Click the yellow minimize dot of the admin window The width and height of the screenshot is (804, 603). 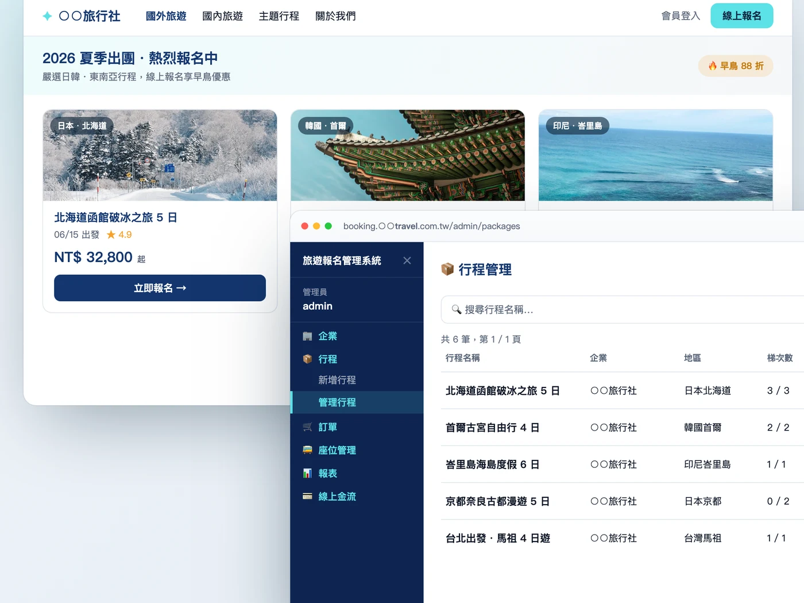click(x=316, y=226)
